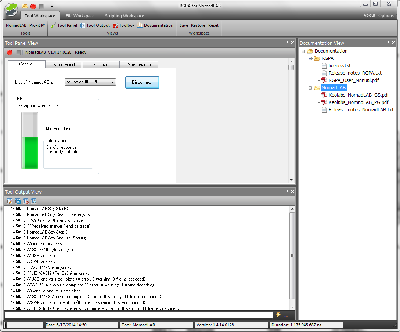Image resolution: width=400 pixels, height=332 pixels.
Task: Click the Disconnect button
Action: [x=143, y=82]
